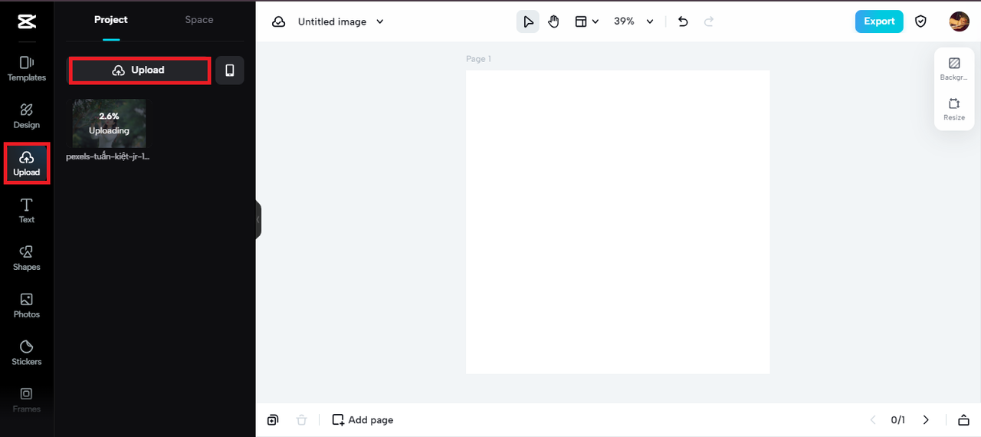Open the Untitled image title dropdown
Image resolution: width=981 pixels, height=437 pixels.
pos(341,21)
